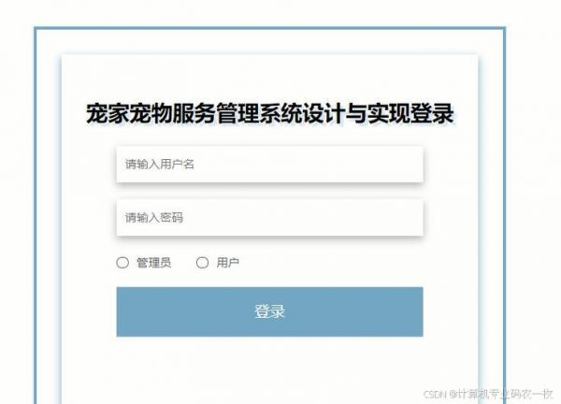
Task: Select the 管理员 radio button
Action: [x=122, y=263]
